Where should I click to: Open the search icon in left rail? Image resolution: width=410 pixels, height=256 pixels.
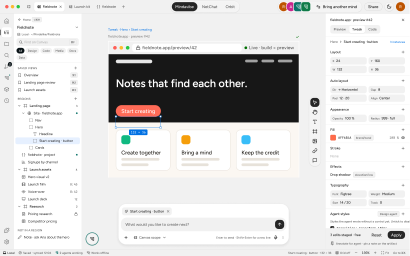tap(7, 55)
